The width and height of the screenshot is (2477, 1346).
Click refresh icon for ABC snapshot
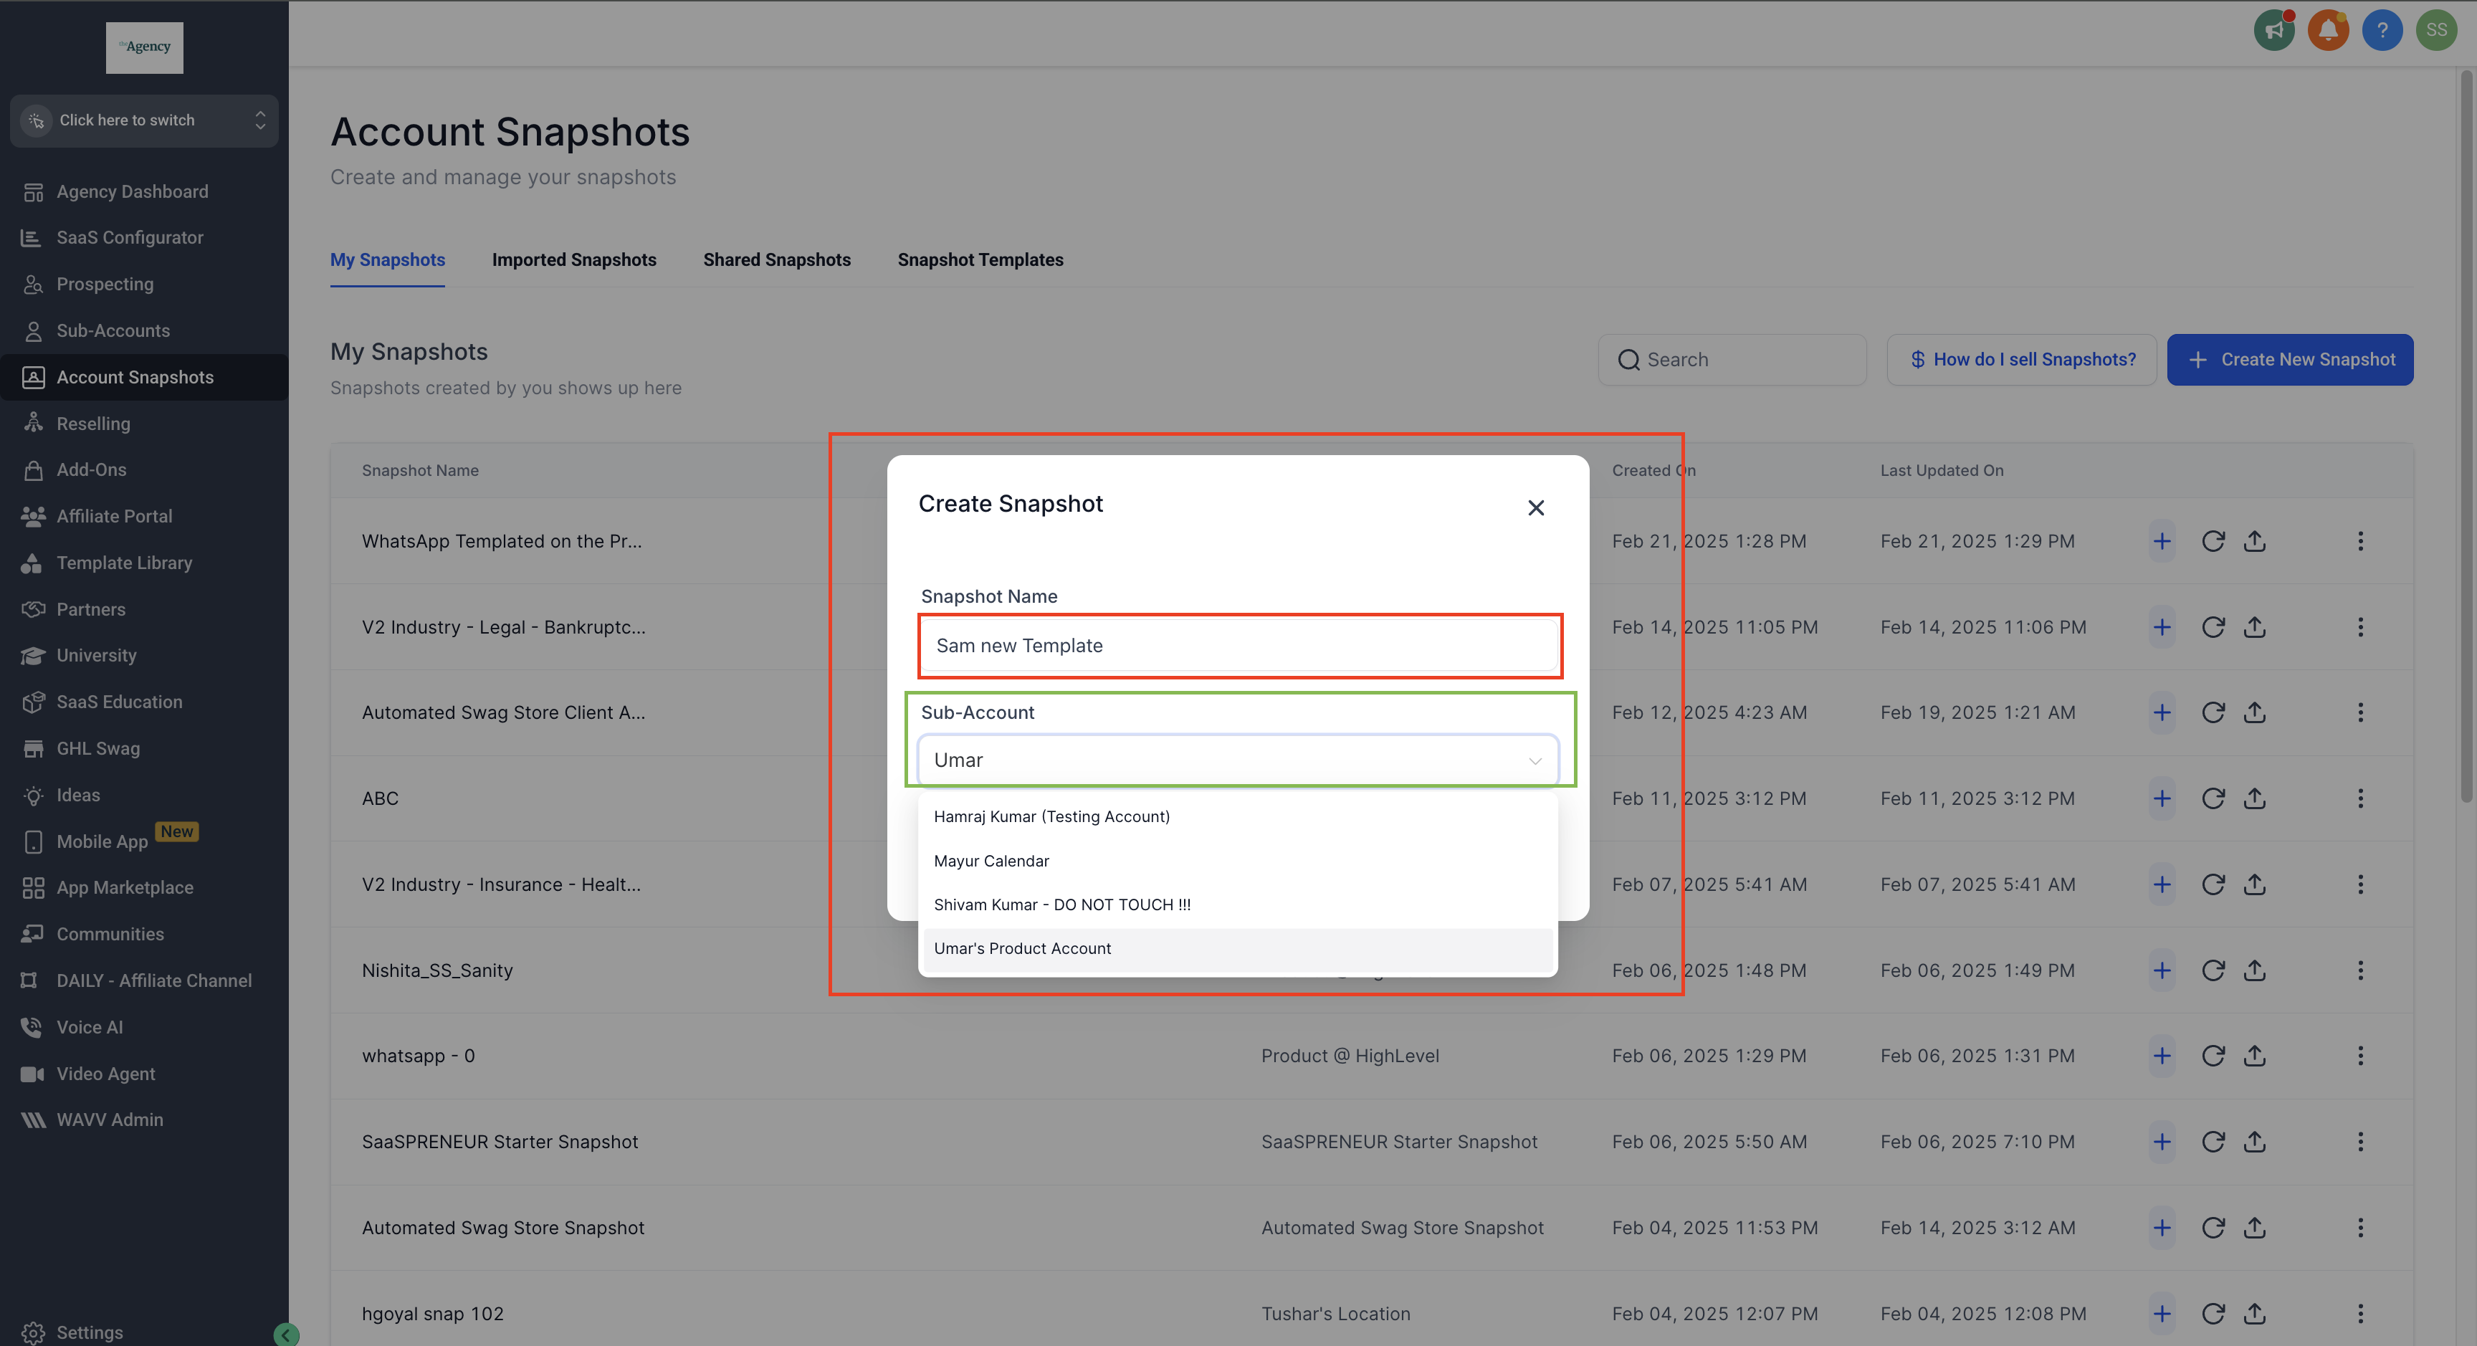click(2213, 798)
